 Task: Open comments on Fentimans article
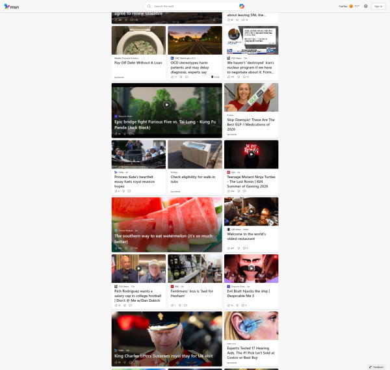tap(185, 306)
